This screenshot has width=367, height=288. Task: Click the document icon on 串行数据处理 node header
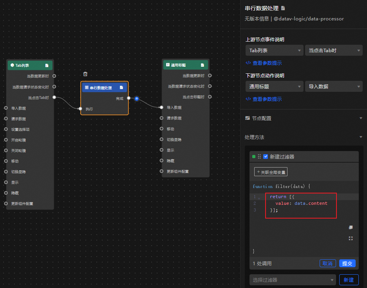pos(121,87)
